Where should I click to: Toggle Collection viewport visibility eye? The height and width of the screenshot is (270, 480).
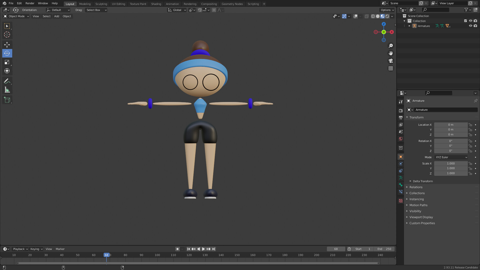point(470,21)
